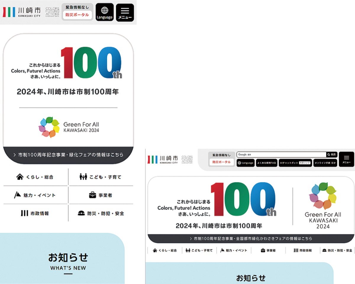Select 魅力・イベント in the desktop navigation bar
Screen dimensions: 355x284
pos(234,250)
